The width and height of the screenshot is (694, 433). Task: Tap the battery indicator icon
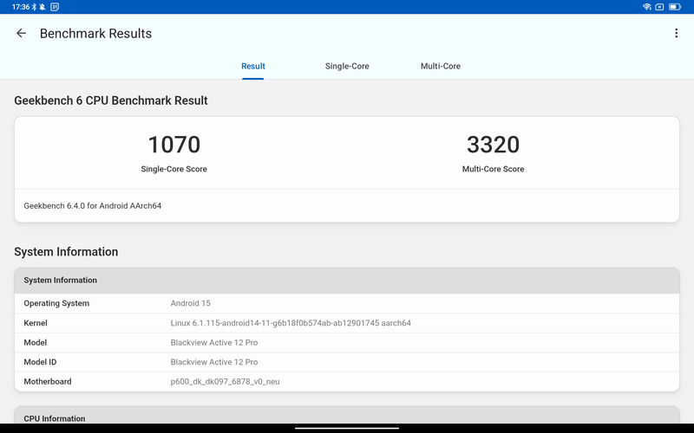coord(675,7)
